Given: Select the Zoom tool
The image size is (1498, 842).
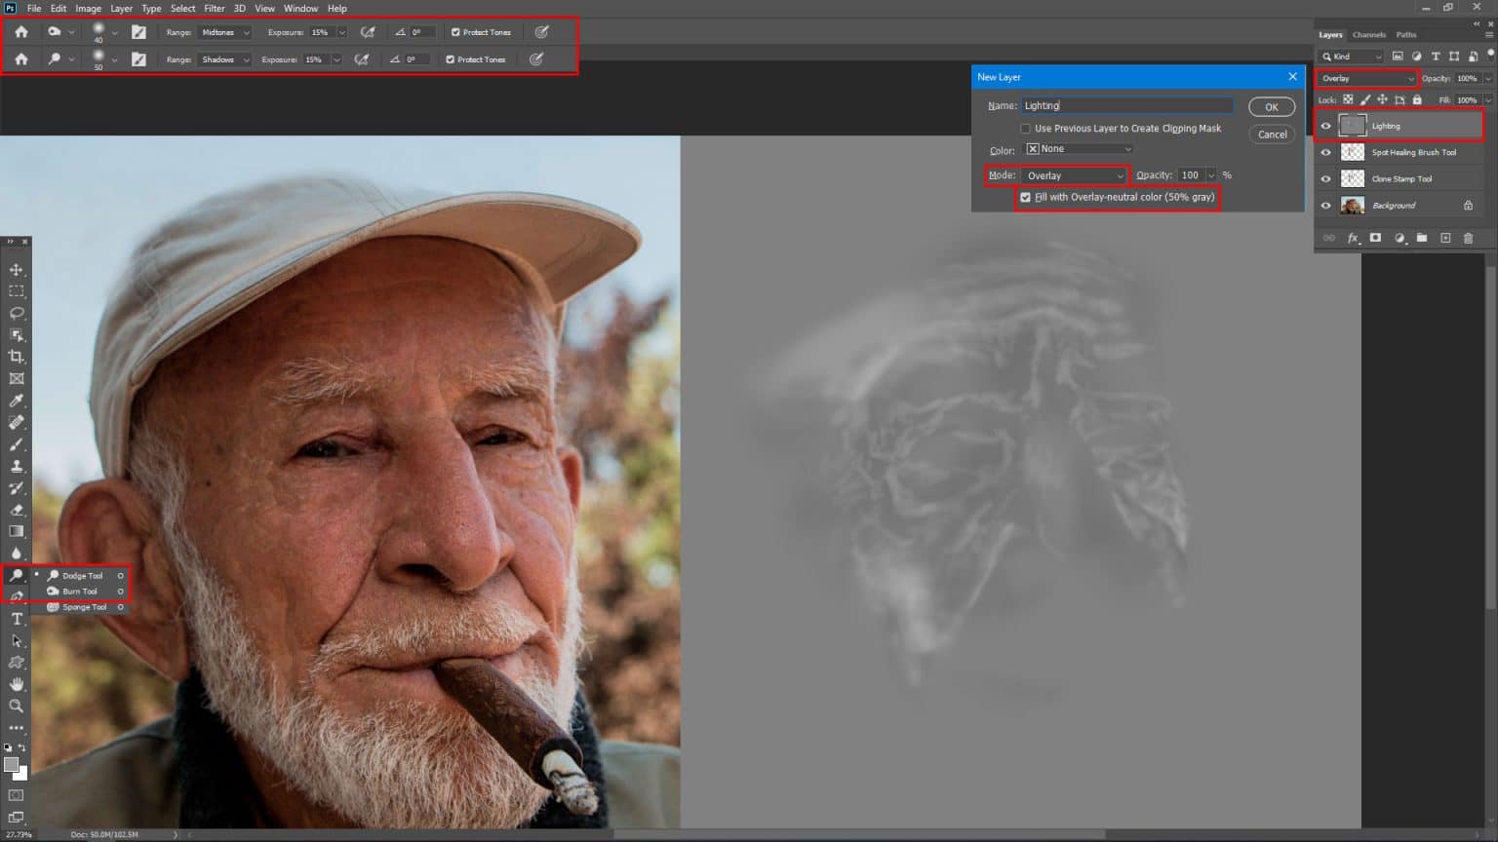Looking at the screenshot, I should [16, 706].
